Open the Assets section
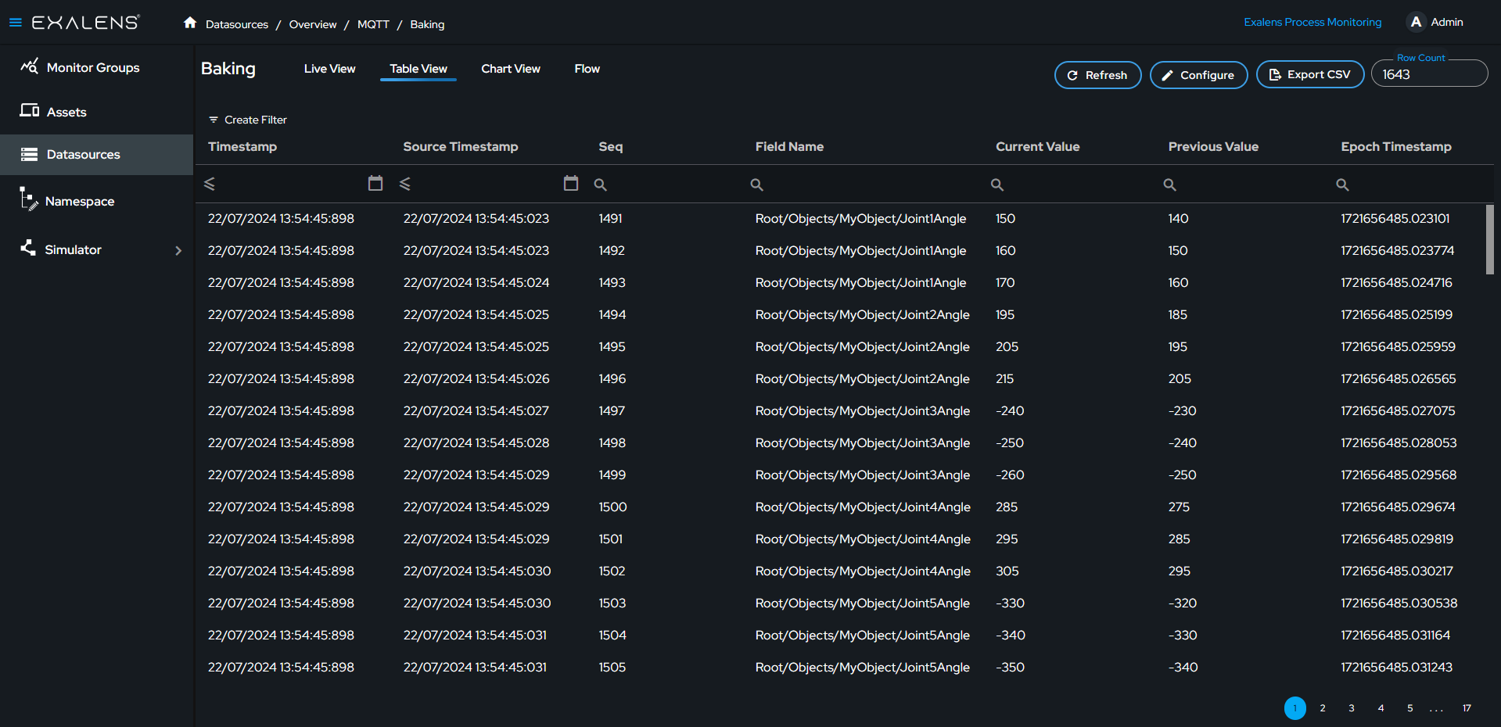1501x727 pixels. [x=66, y=112]
